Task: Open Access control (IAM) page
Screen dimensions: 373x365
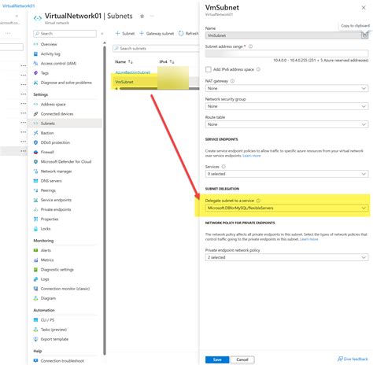Action: (58, 64)
